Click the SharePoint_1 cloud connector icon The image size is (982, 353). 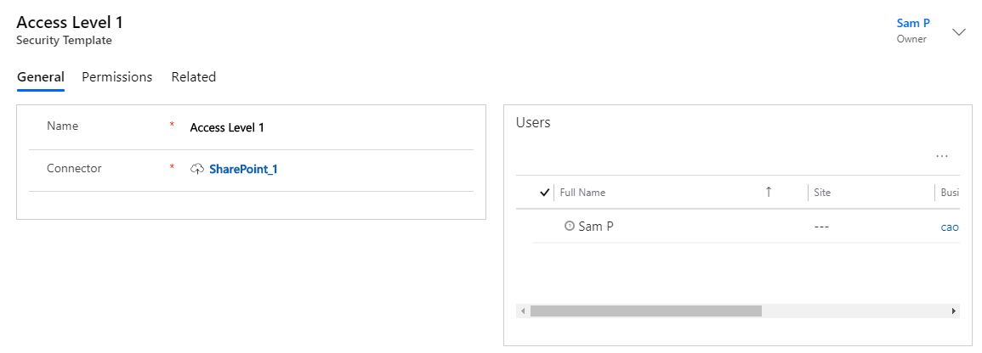pyautogui.click(x=196, y=169)
